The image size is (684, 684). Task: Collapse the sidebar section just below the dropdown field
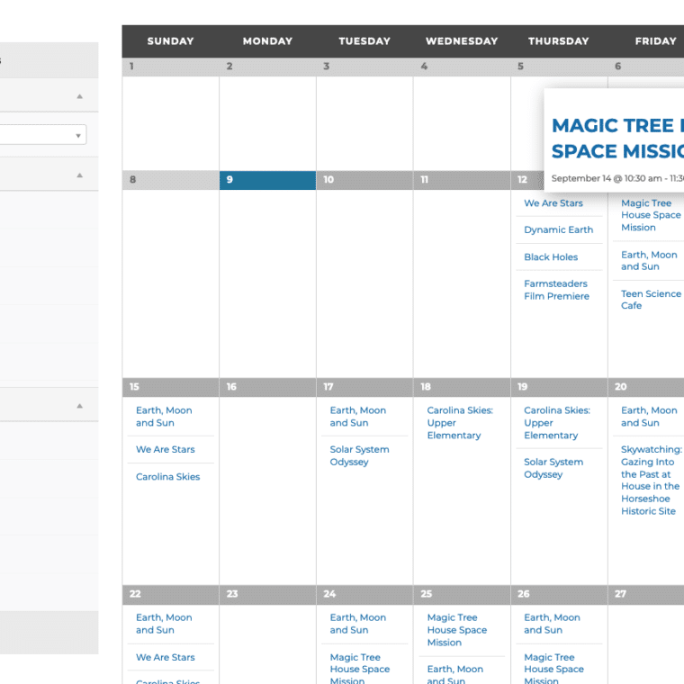click(79, 175)
